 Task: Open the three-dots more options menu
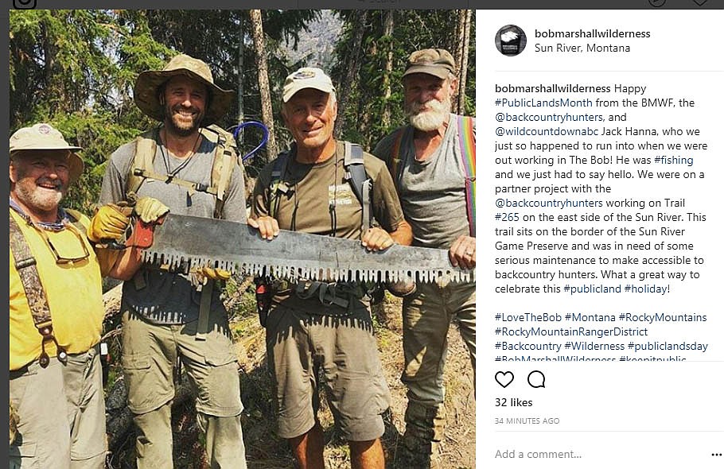[x=716, y=455]
